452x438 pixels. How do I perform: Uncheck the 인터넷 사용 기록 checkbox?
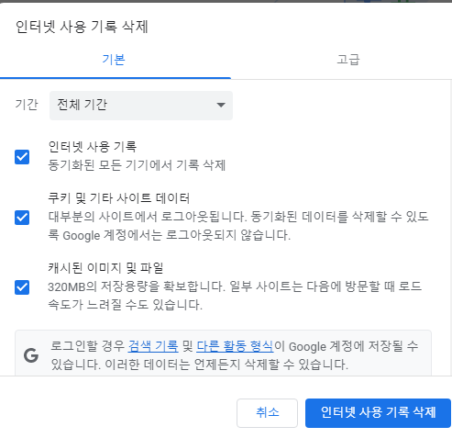22,157
